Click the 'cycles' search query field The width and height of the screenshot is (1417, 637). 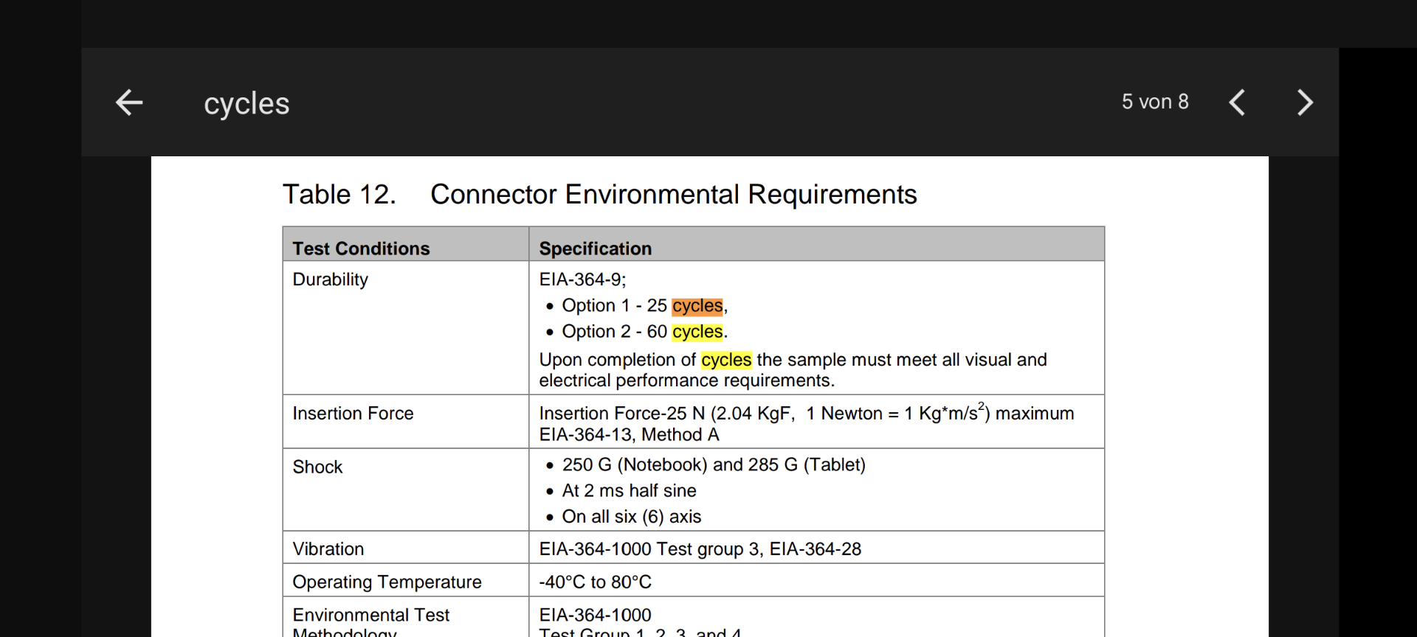click(x=246, y=103)
